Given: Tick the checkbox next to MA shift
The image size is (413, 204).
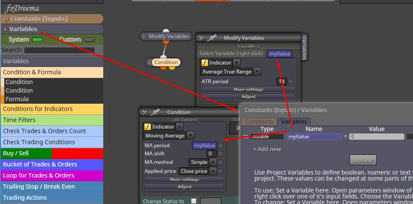Looking at the screenshot, I should (x=221, y=154).
